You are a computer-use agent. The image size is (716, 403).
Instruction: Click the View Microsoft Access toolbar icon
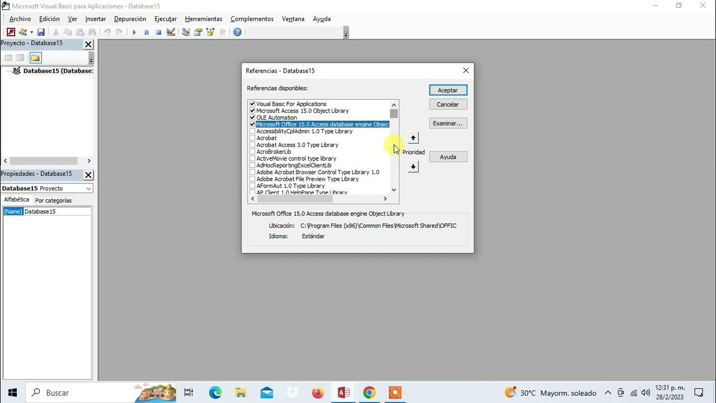(x=11, y=32)
